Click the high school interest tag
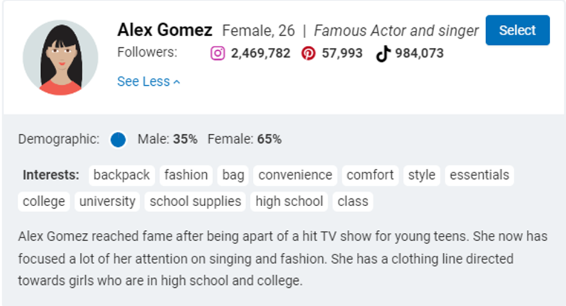Screen dimensions: 566x306 pyautogui.click(x=289, y=201)
